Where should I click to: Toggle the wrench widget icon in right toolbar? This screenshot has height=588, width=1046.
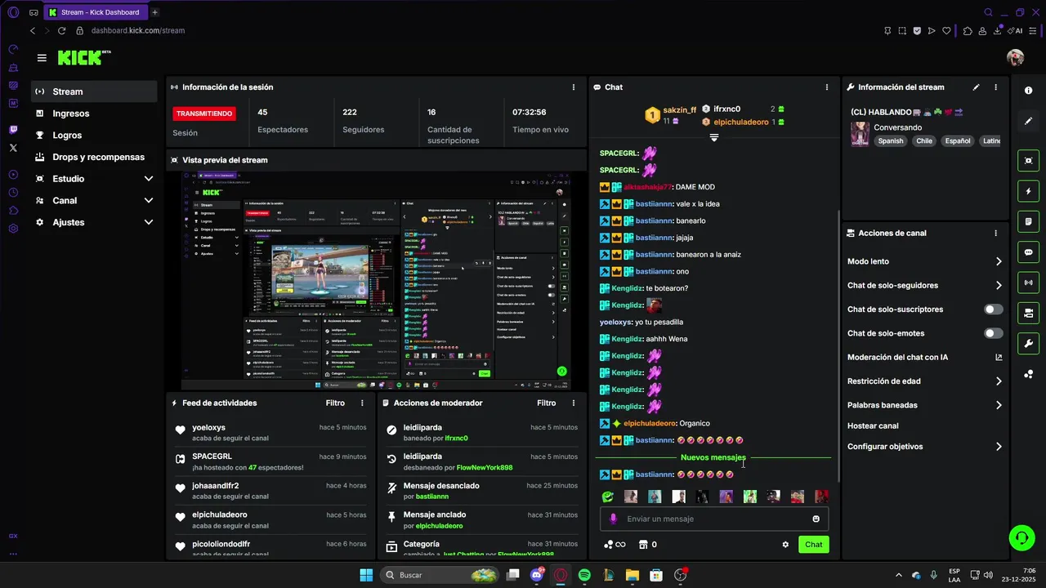[x=1028, y=343]
